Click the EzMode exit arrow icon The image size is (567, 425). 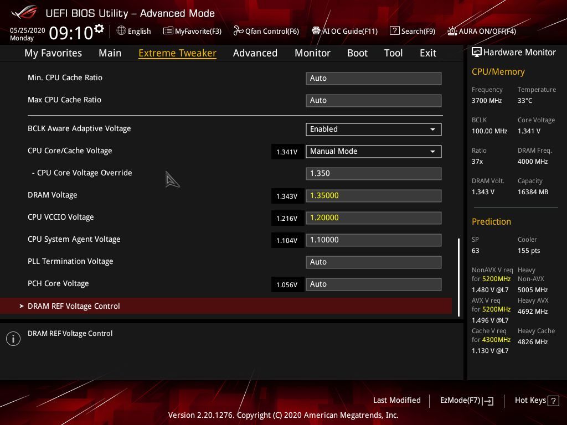488,401
